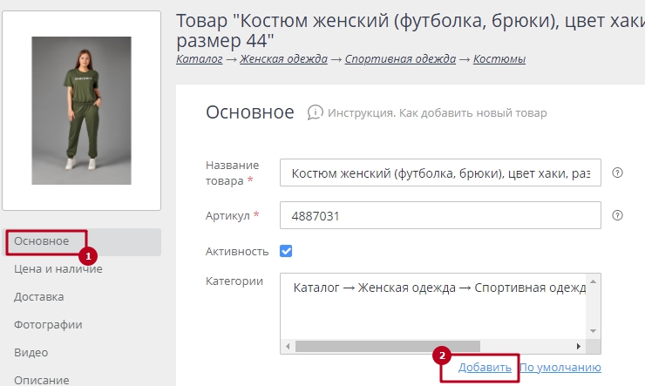Go to the Доставка section

(x=38, y=297)
